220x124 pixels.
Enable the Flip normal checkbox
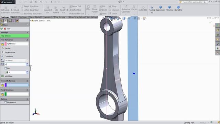point(5,102)
